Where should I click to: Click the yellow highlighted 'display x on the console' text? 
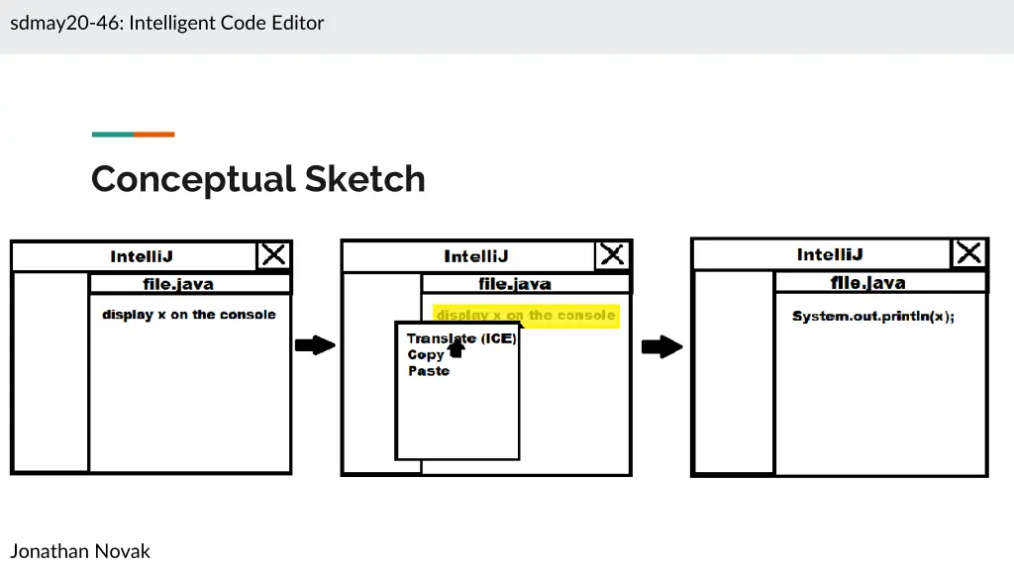point(526,316)
